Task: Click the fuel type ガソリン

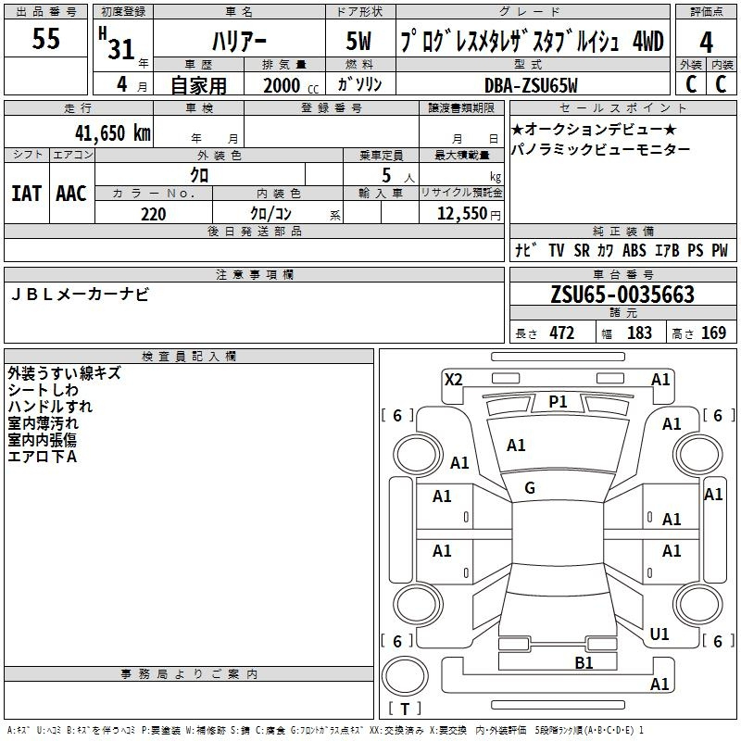Action: pyautogui.click(x=359, y=84)
